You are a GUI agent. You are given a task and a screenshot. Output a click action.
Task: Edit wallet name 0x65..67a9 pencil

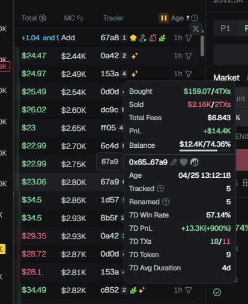174,162
